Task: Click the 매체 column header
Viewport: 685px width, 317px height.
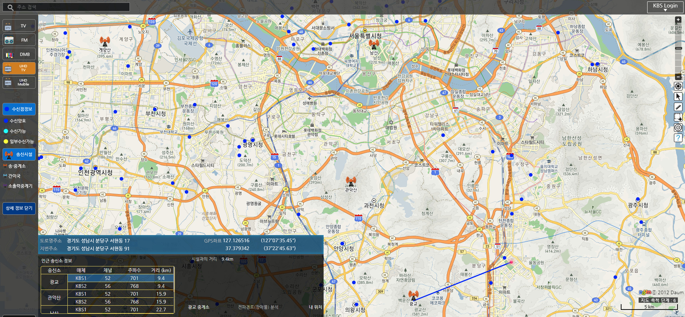Action: [81, 270]
